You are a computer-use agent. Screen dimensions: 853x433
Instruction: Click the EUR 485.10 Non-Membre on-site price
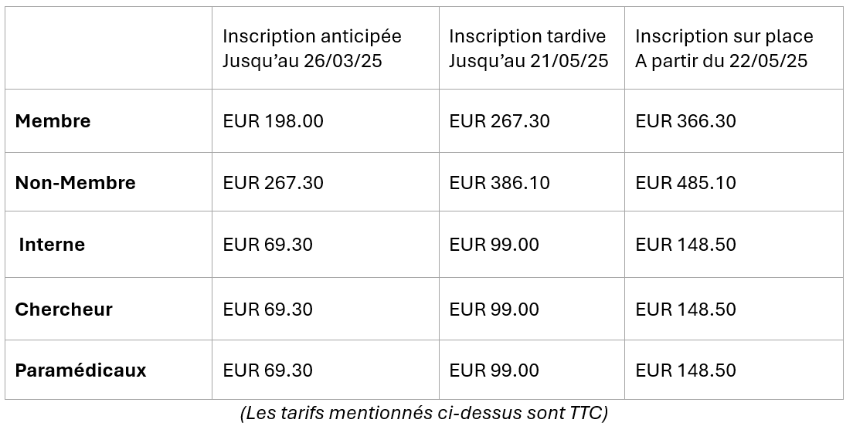click(x=685, y=183)
